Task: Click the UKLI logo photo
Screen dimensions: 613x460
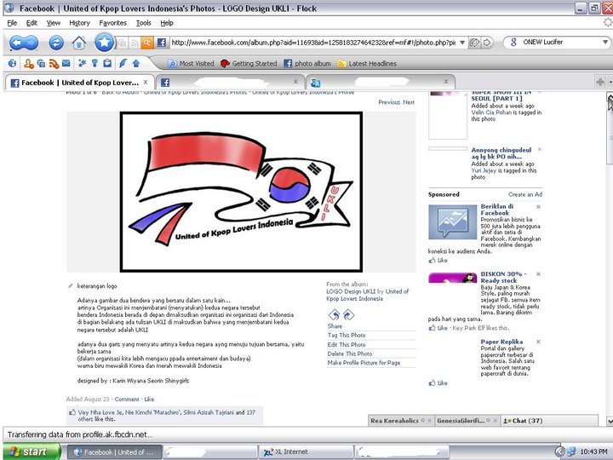Action: (x=241, y=192)
